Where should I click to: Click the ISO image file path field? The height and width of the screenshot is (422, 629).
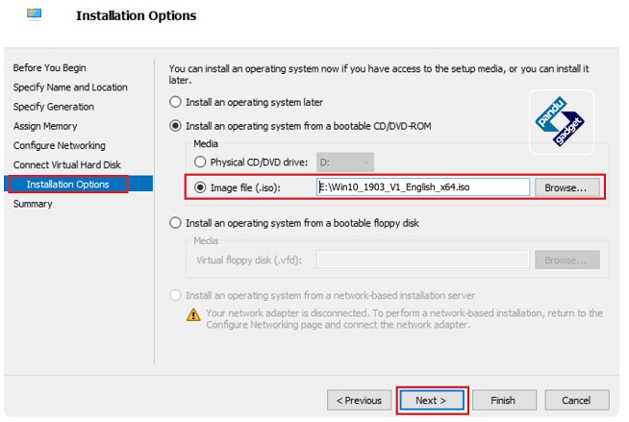click(x=423, y=187)
